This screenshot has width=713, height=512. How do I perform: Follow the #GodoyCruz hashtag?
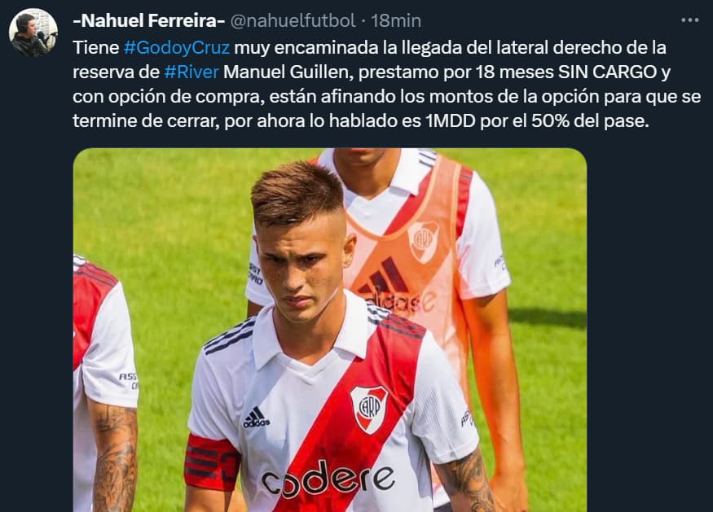coord(177,48)
